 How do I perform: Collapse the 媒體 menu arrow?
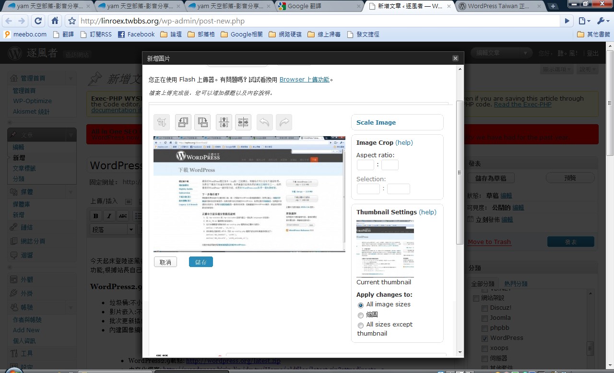tap(71, 192)
